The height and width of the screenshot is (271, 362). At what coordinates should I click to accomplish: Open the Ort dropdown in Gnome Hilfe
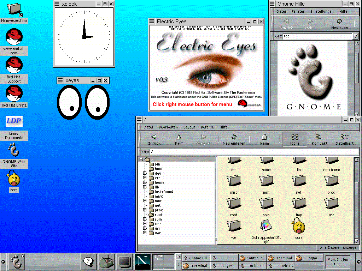[x=355, y=36]
